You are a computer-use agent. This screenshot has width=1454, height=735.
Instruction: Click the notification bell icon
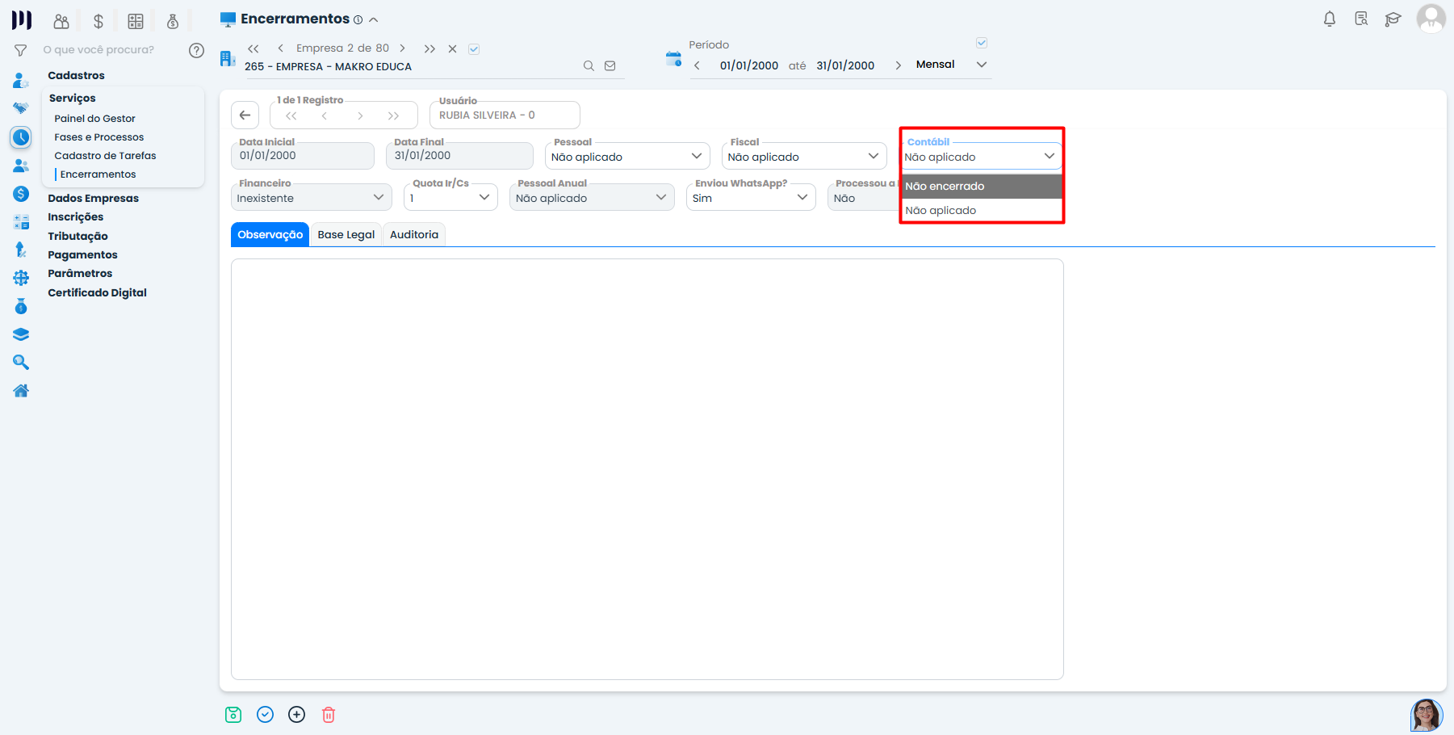(1329, 19)
